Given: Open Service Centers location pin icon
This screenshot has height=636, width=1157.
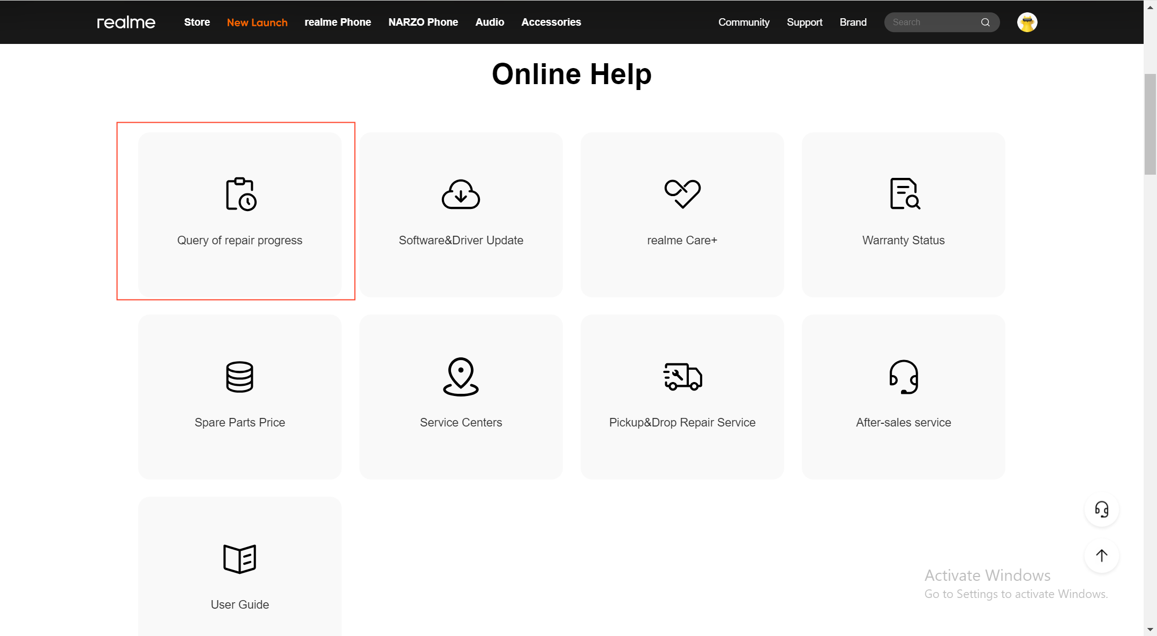Looking at the screenshot, I should (461, 377).
